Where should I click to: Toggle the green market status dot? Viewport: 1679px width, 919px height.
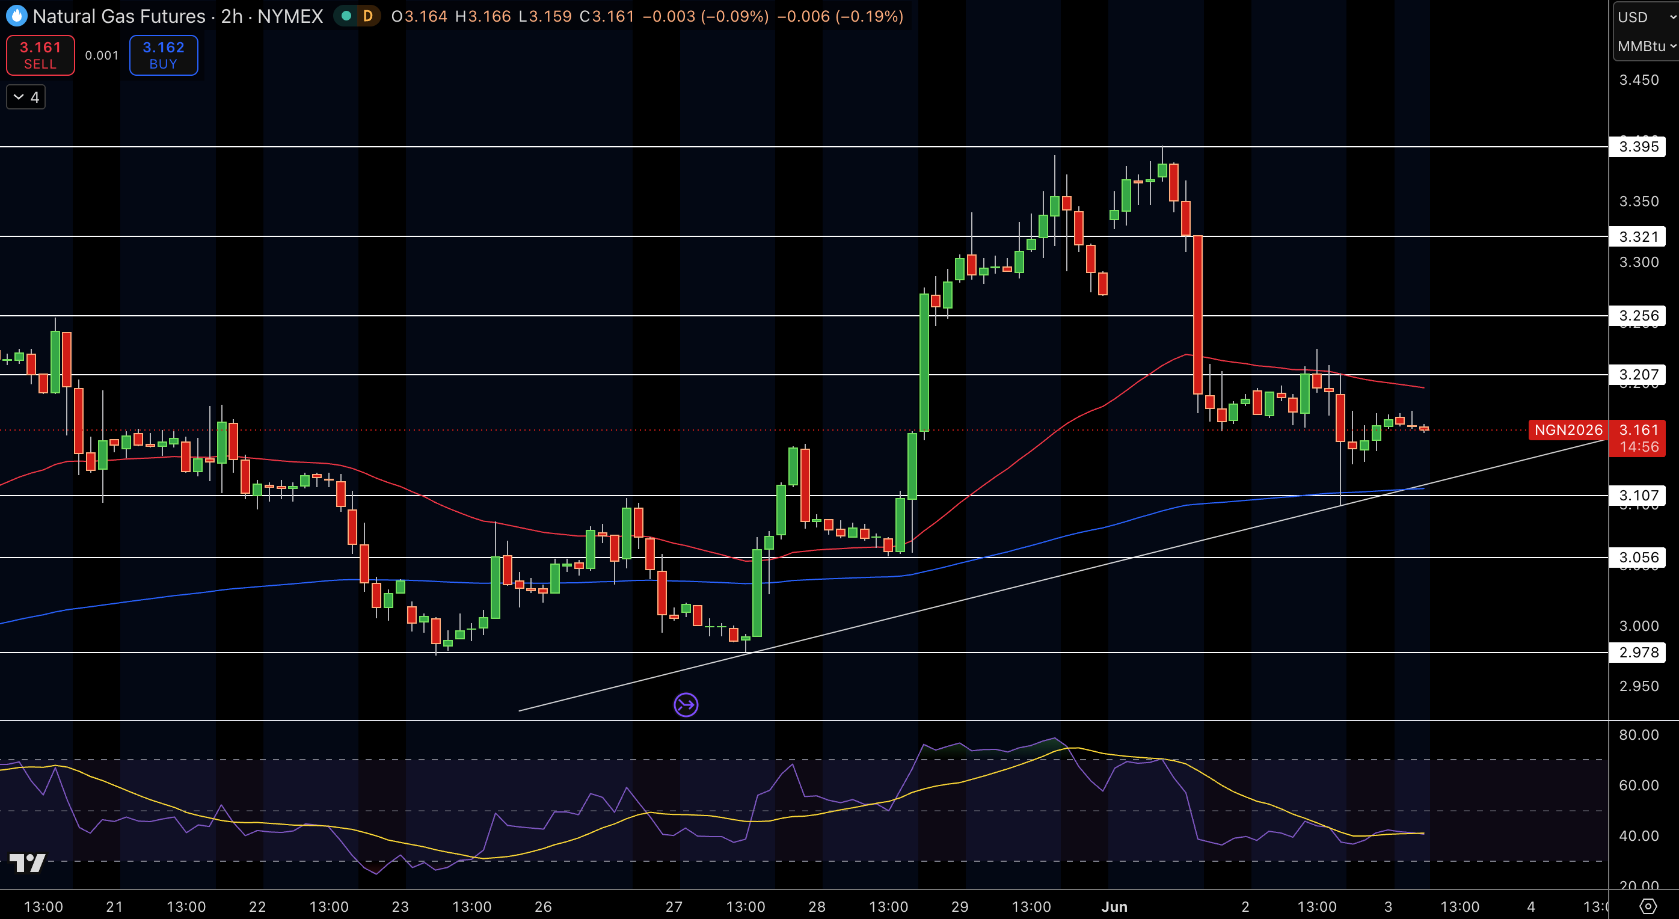pyautogui.click(x=347, y=16)
